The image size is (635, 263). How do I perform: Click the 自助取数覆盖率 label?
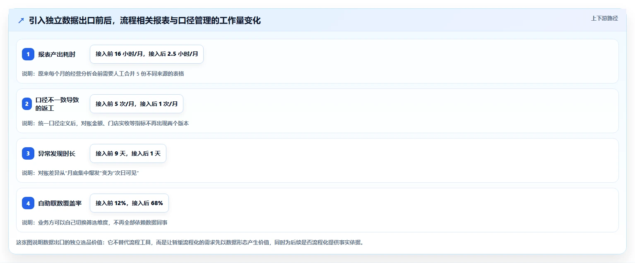coord(60,203)
